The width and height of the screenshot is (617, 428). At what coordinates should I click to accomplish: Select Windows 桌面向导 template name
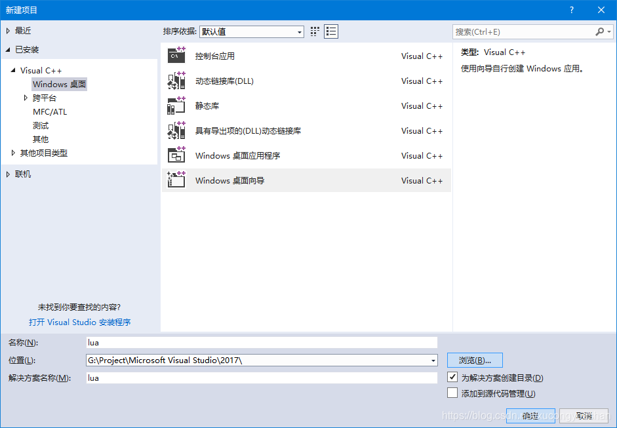(229, 180)
